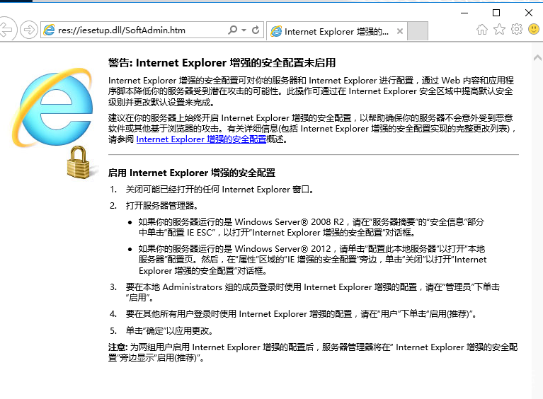Close the Internet Explorer 增强的 tab
This screenshot has width=543, height=399.
pos(400,31)
